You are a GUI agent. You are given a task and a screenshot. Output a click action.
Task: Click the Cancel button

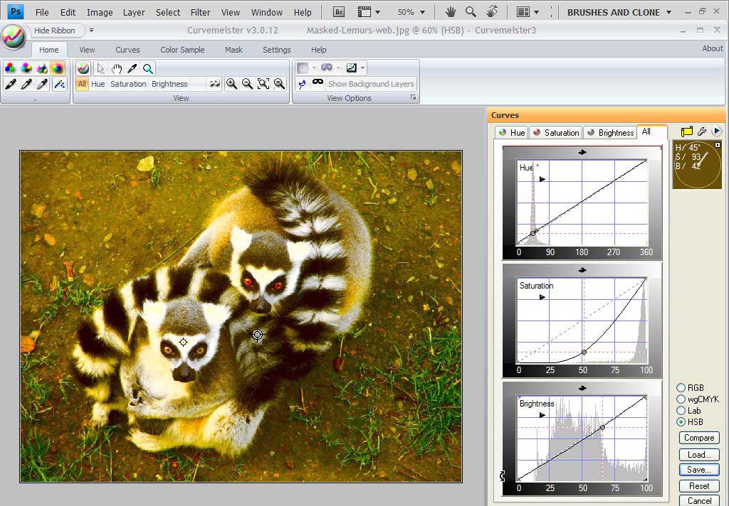point(699,500)
